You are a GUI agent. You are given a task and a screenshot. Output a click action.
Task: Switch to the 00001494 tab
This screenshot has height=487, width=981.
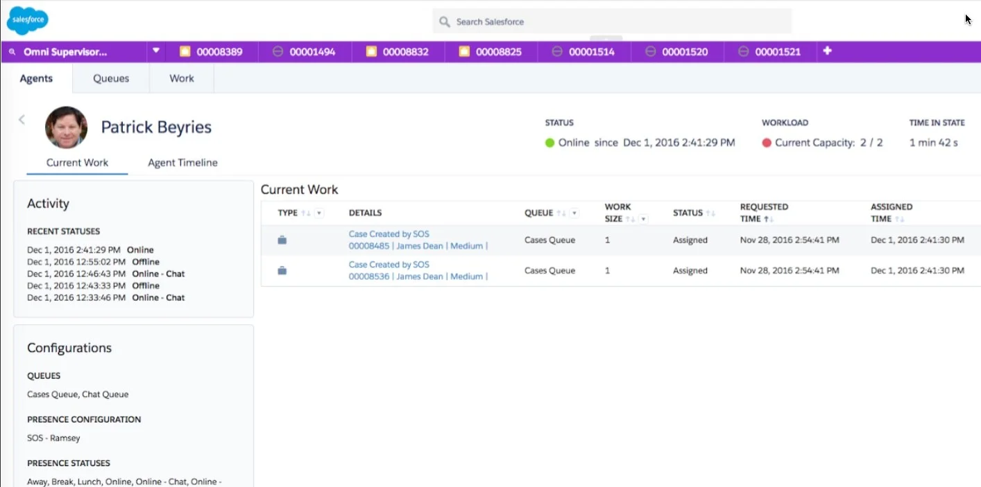[305, 51]
